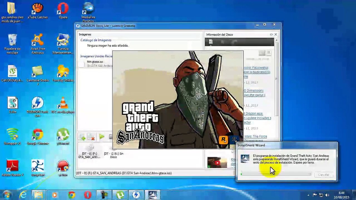
Task: Open MediaFire Desktop shortcut
Action: (88, 12)
